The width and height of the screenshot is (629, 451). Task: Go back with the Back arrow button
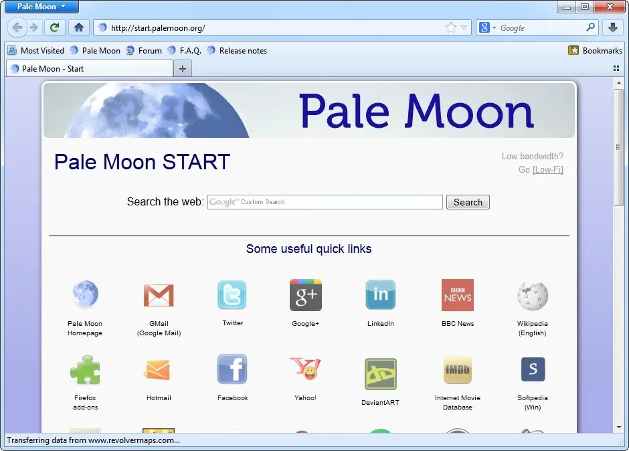17,27
